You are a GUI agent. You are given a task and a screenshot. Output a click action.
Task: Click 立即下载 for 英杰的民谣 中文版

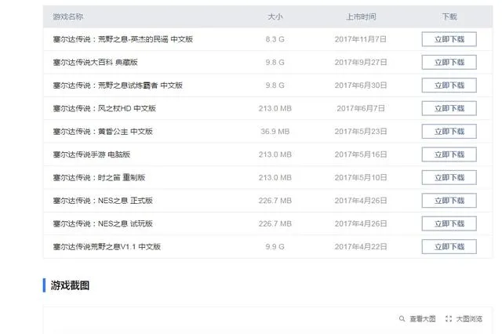449,39
